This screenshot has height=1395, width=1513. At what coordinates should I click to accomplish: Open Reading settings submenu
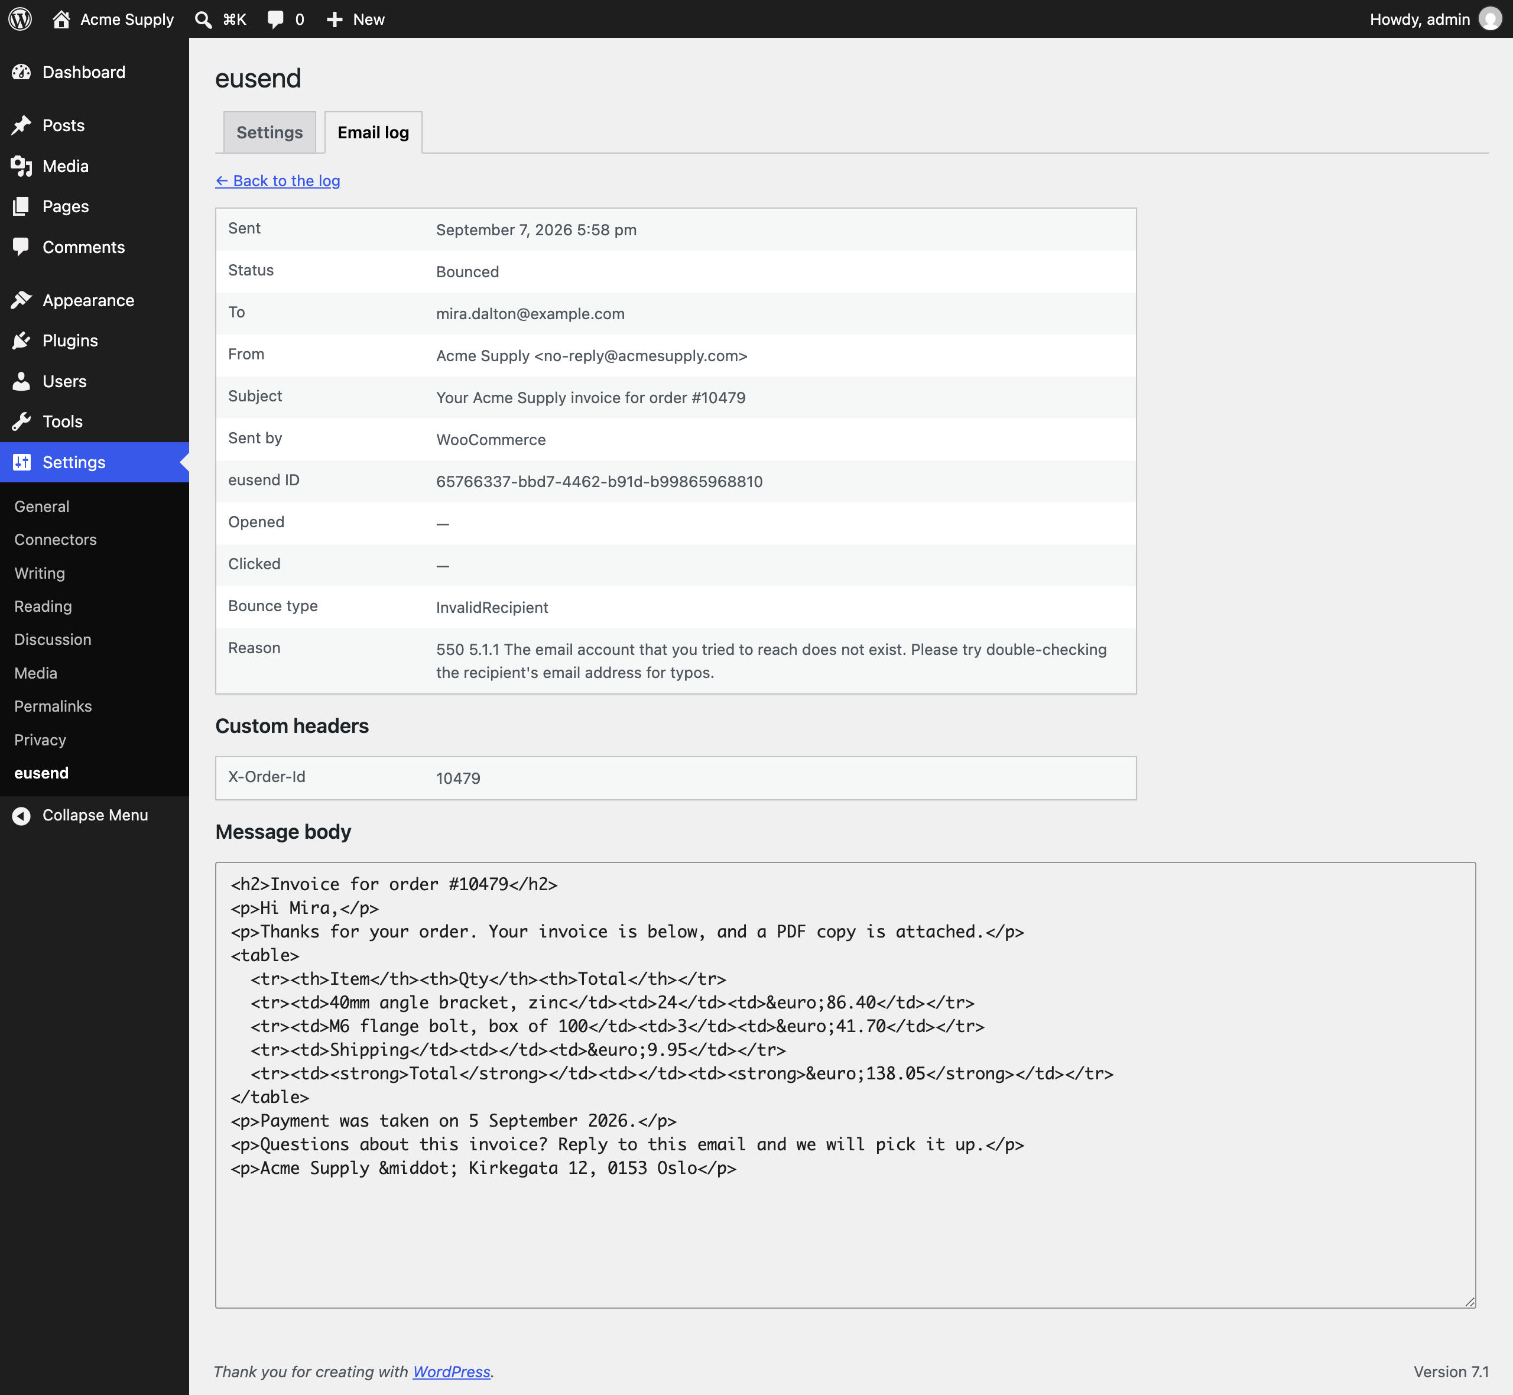coord(43,606)
